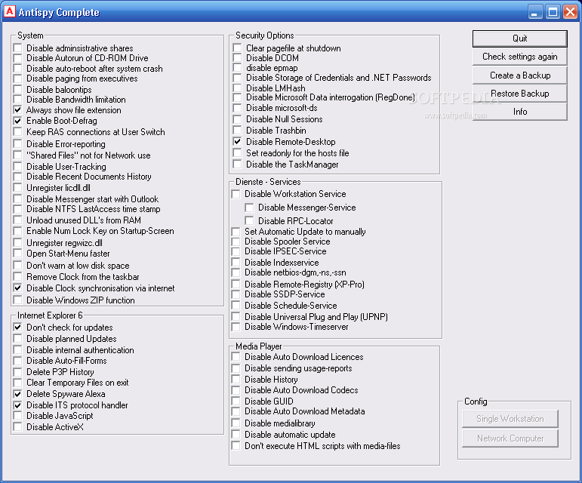Screen dimensions: 582x483
Task: Click the Network Computer button
Action: tap(510, 438)
